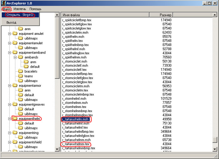Select file r_spiritcircletfbmp.tex

pos(77,20)
